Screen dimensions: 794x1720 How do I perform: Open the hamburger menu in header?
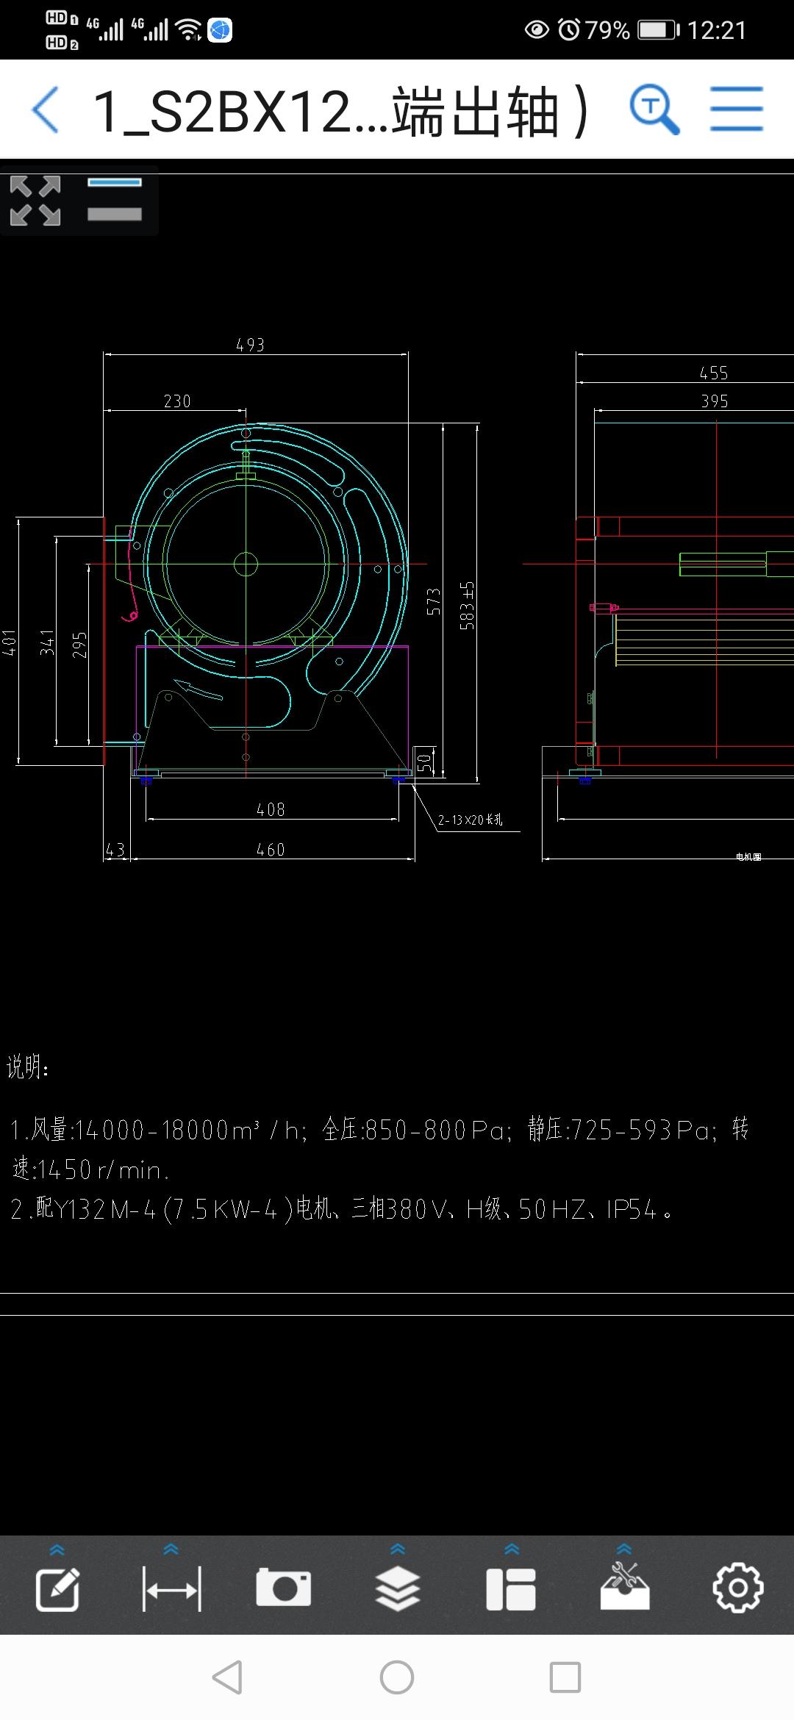pyautogui.click(x=736, y=110)
